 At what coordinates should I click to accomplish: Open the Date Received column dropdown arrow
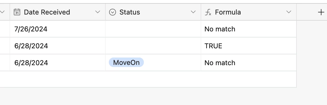click(x=98, y=12)
